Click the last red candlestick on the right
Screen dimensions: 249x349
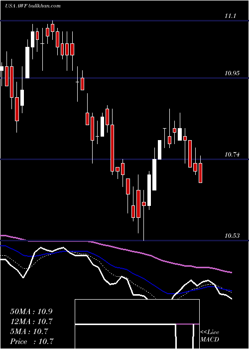click(201, 173)
